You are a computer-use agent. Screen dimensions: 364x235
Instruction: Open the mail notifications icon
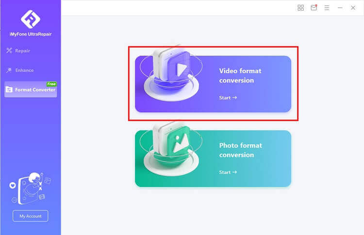314,8
